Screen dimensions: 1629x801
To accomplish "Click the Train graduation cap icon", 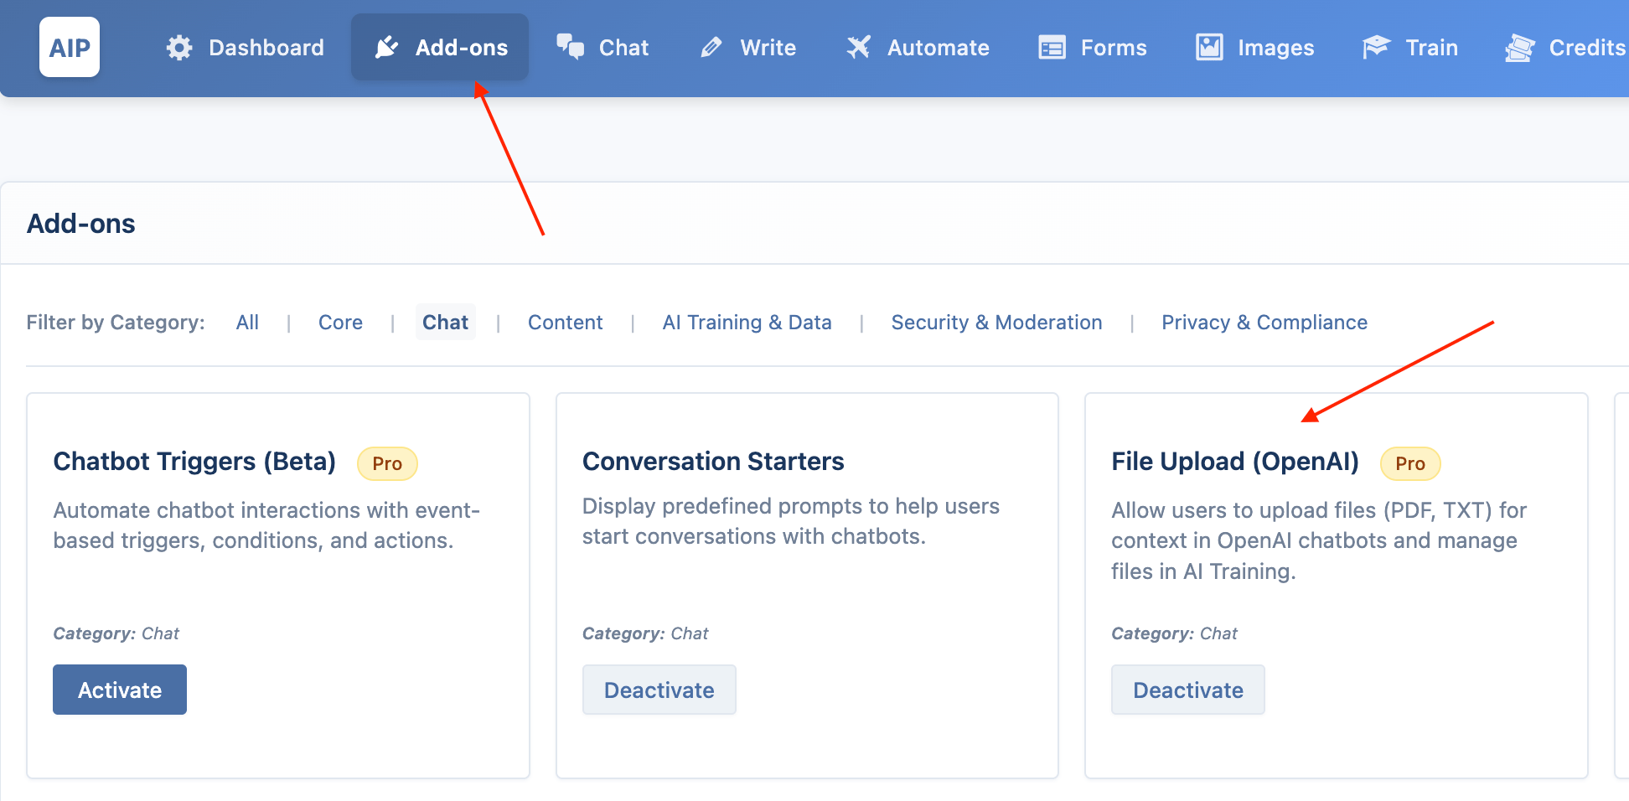I will (x=1376, y=47).
